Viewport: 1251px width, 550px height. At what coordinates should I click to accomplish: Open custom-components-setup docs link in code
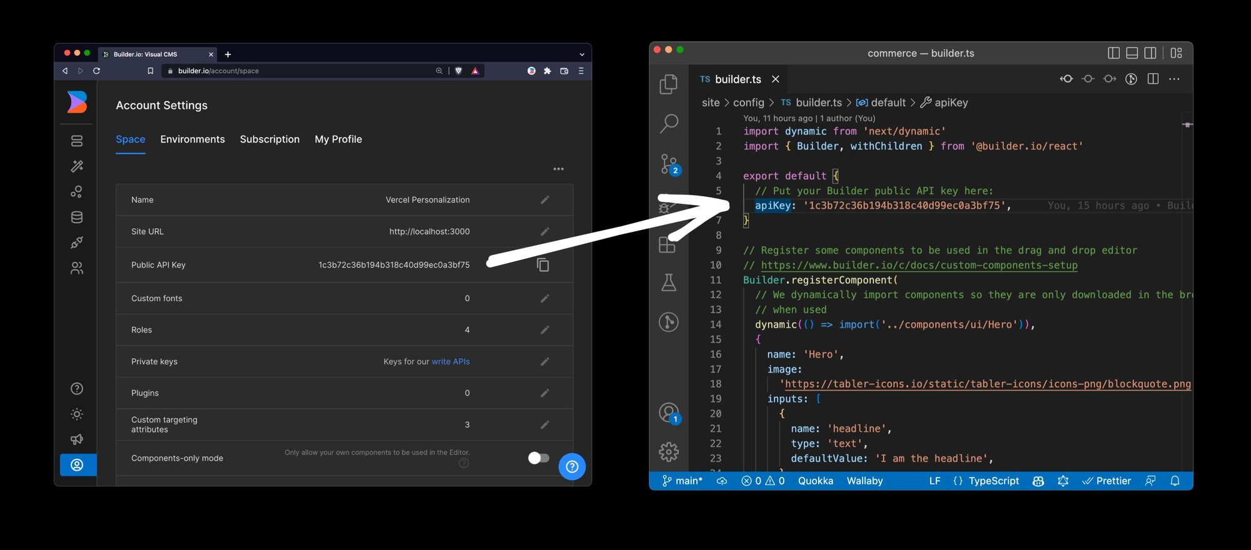(919, 265)
